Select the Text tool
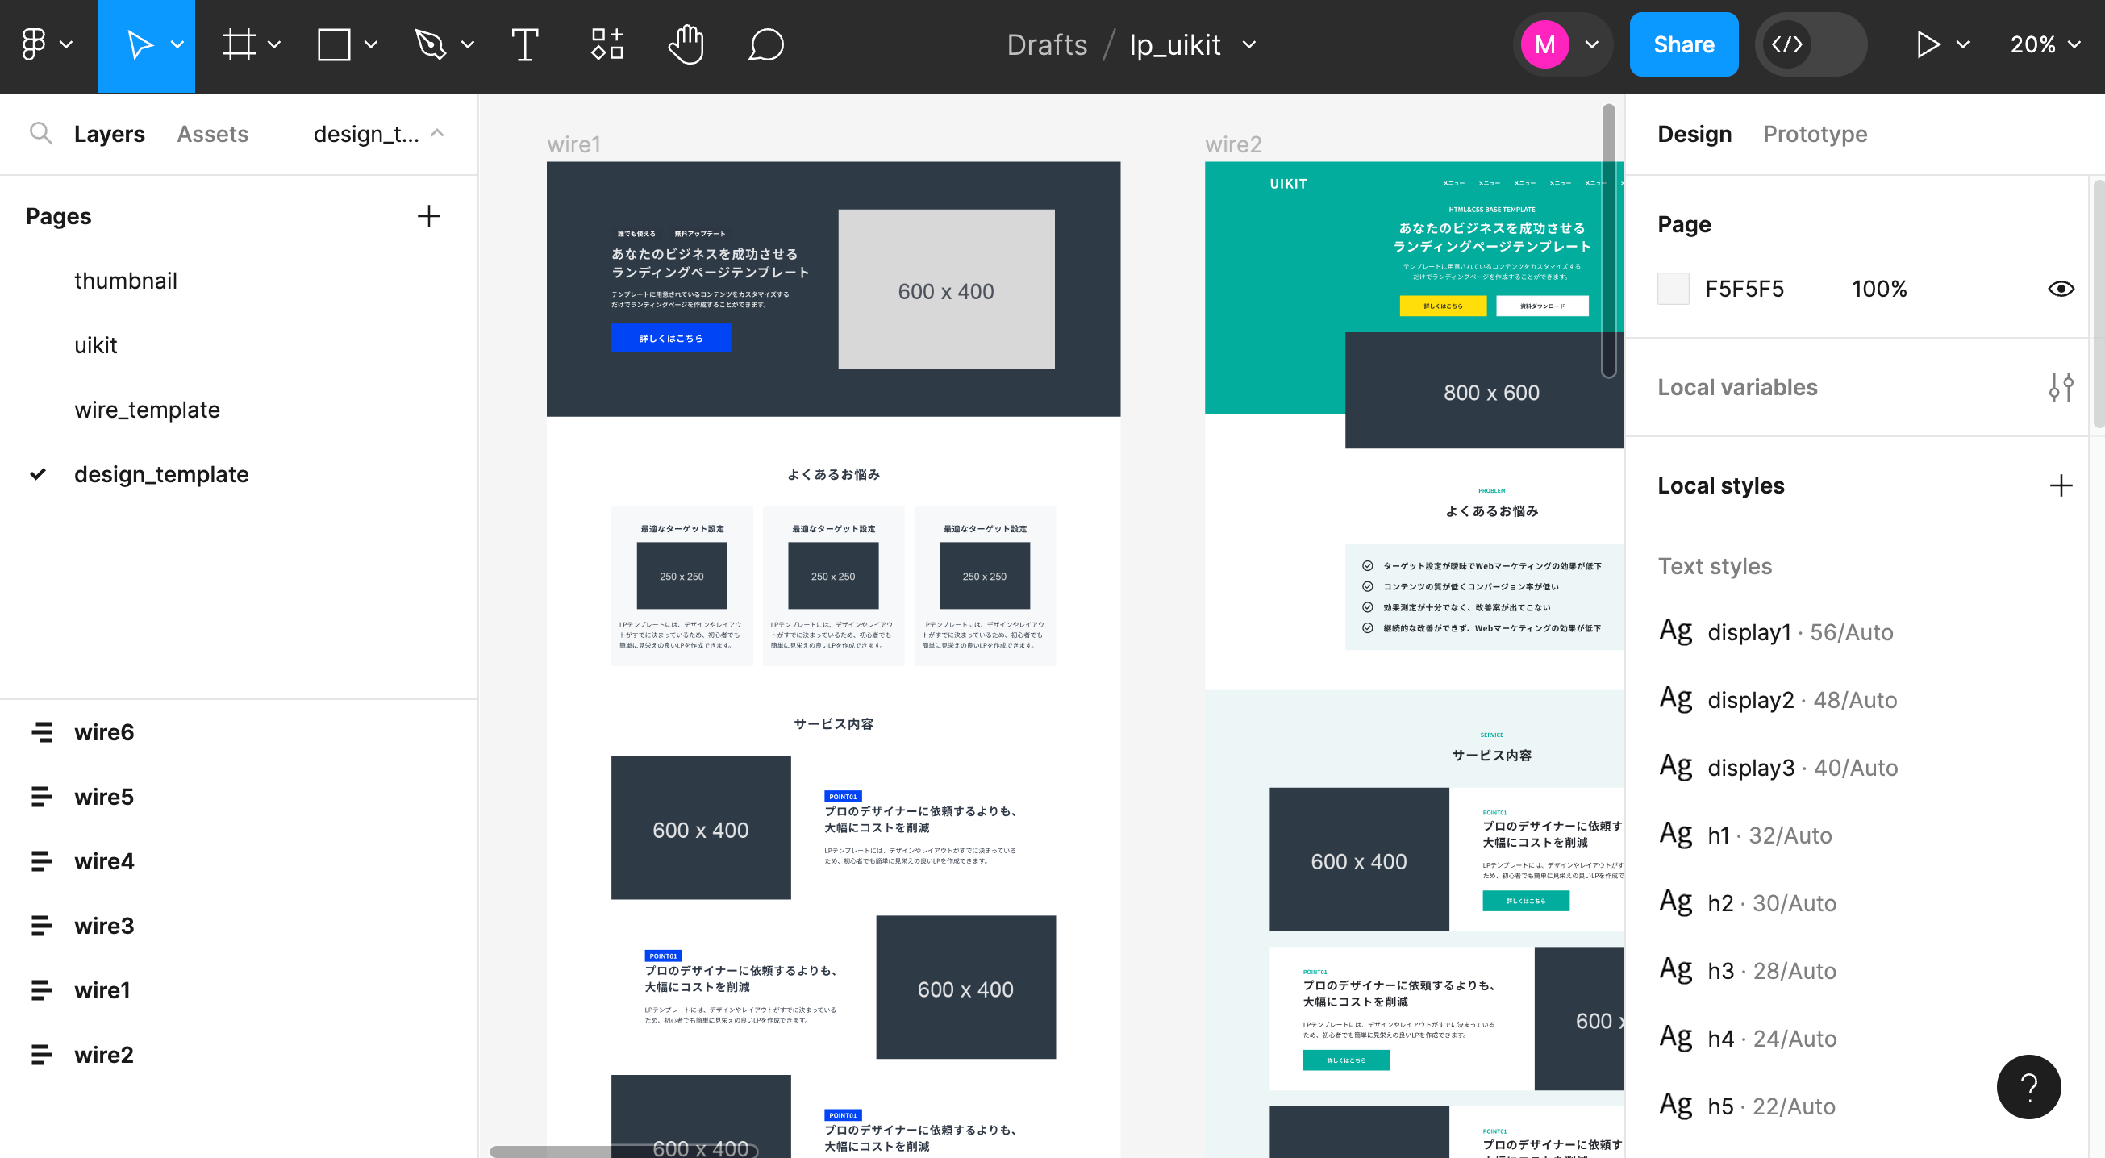The height and width of the screenshot is (1158, 2105). pyautogui.click(x=523, y=44)
